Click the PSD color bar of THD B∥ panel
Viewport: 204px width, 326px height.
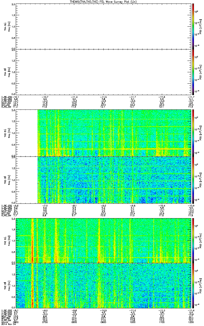[x=193, y=180]
